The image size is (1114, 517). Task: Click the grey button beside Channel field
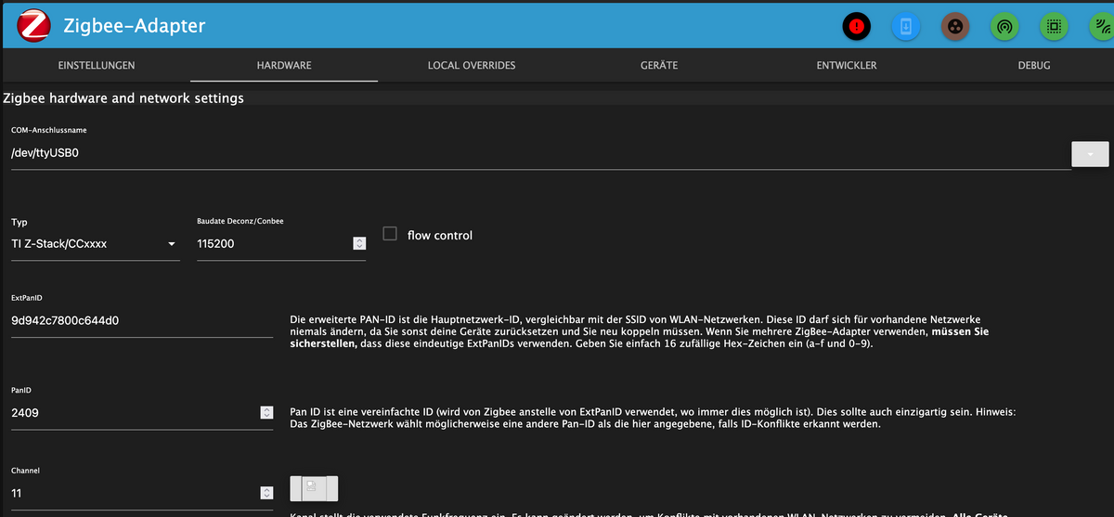coord(314,487)
